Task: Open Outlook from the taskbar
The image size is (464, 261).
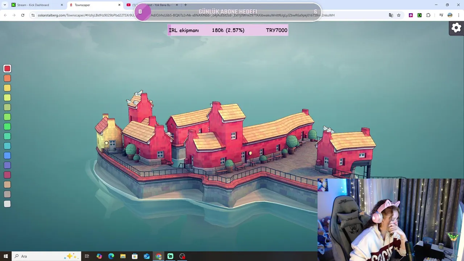Action: tap(147, 256)
